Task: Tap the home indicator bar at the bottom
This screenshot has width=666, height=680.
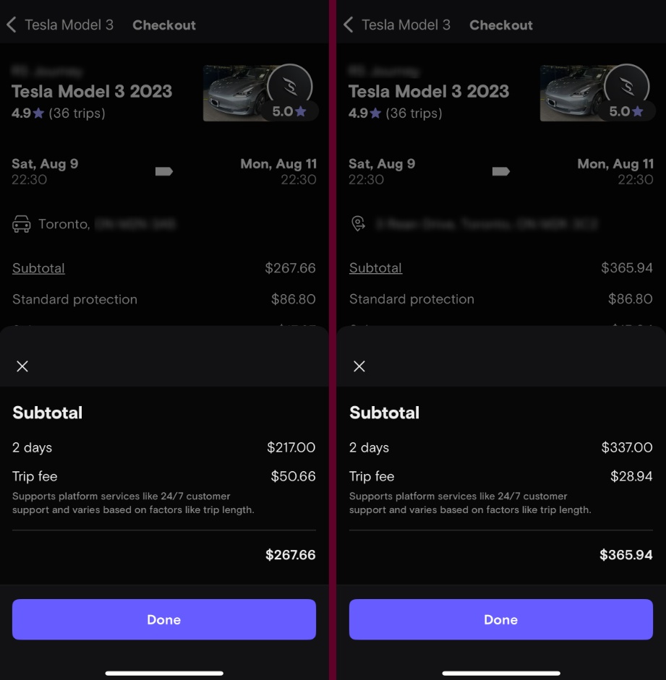Action: coord(163,673)
